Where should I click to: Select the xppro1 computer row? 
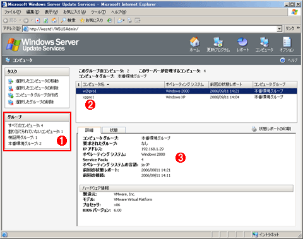[x=186, y=97]
